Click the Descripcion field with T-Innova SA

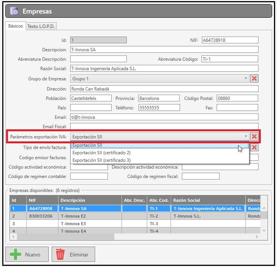pos(164,49)
